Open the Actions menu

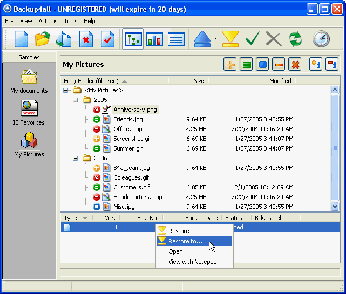coord(48,21)
